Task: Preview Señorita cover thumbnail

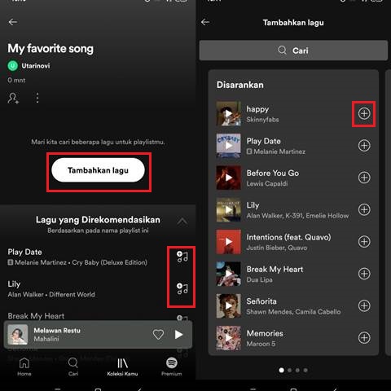Action: [229, 305]
